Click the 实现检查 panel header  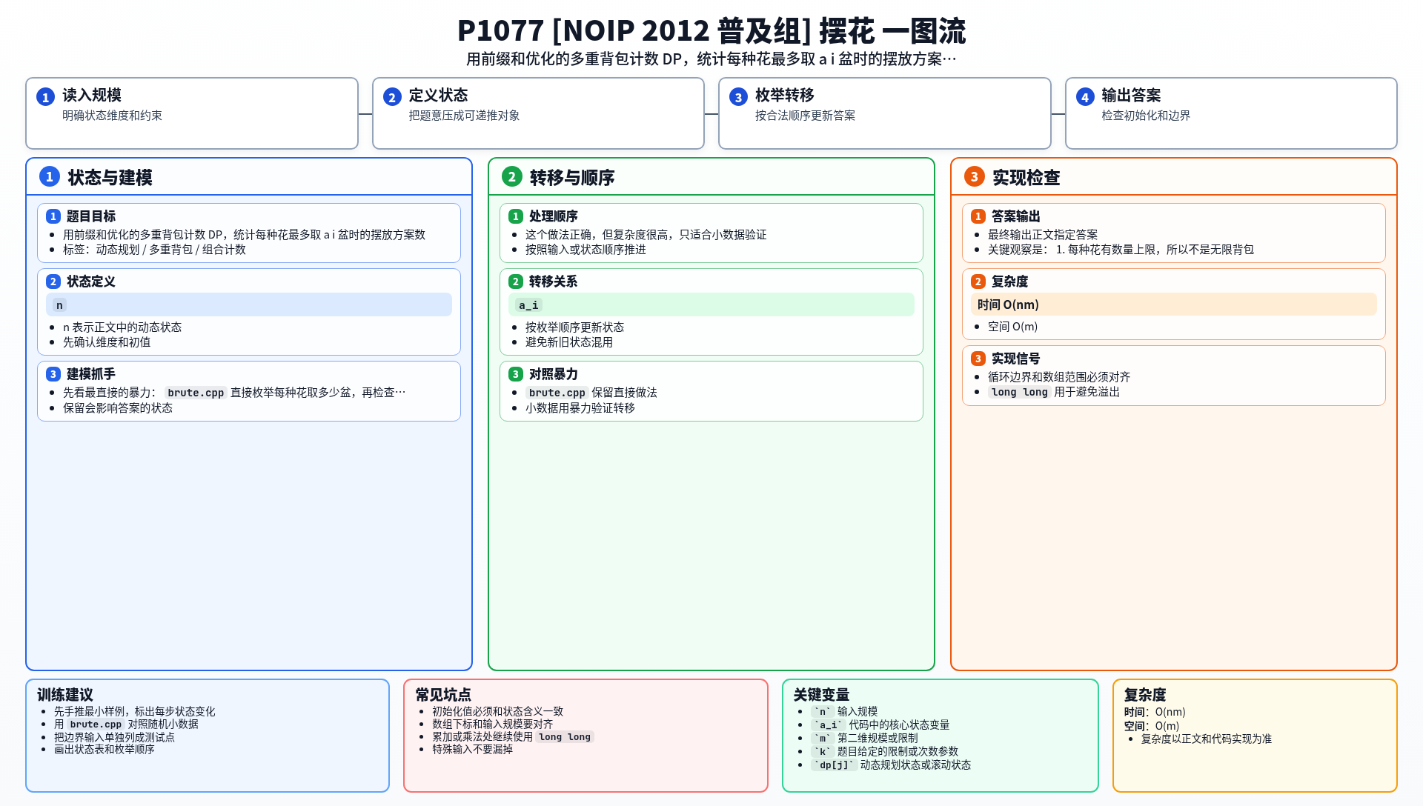(1174, 177)
